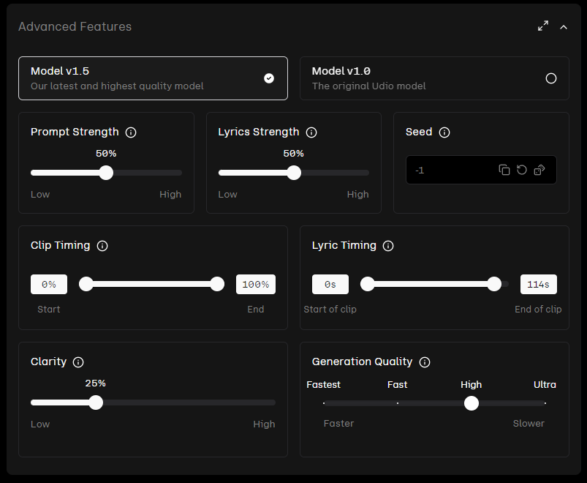
Task: Click the Clarity slider handle at 25%
Action: pos(96,402)
